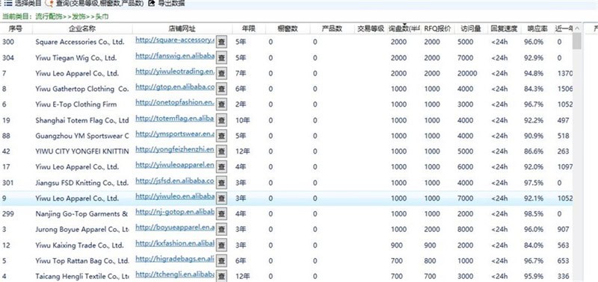Open the yiwuleotrading store link
Screen dimensions: 598x282
175,71
